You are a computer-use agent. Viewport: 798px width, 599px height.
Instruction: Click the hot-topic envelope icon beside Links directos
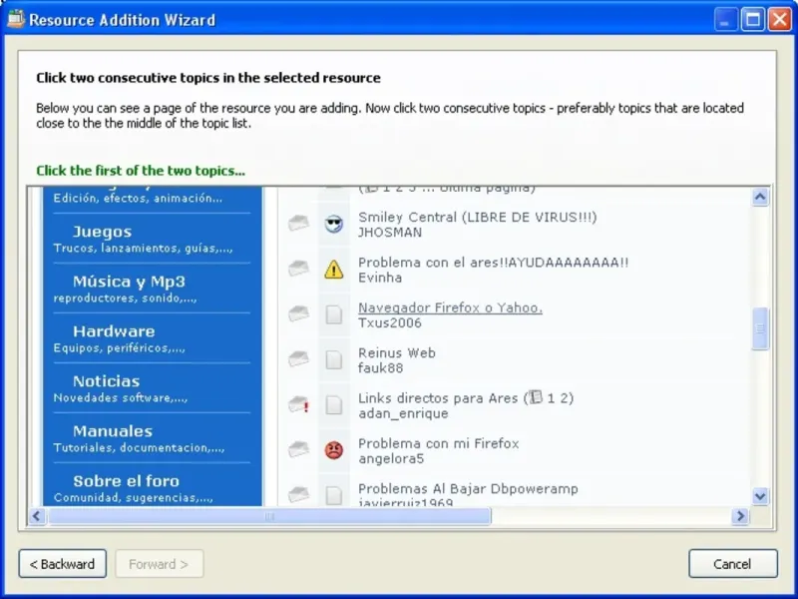point(299,404)
